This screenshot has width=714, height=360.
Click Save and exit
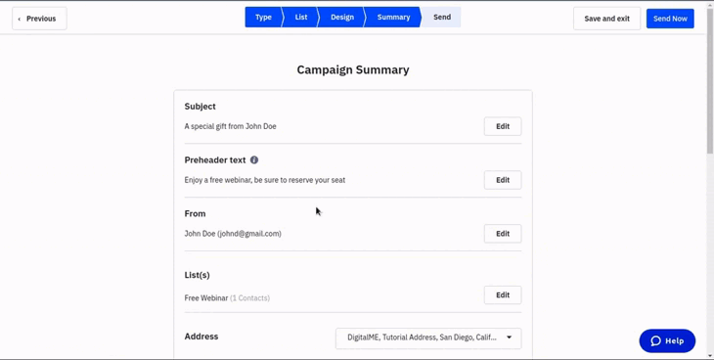pos(607,19)
